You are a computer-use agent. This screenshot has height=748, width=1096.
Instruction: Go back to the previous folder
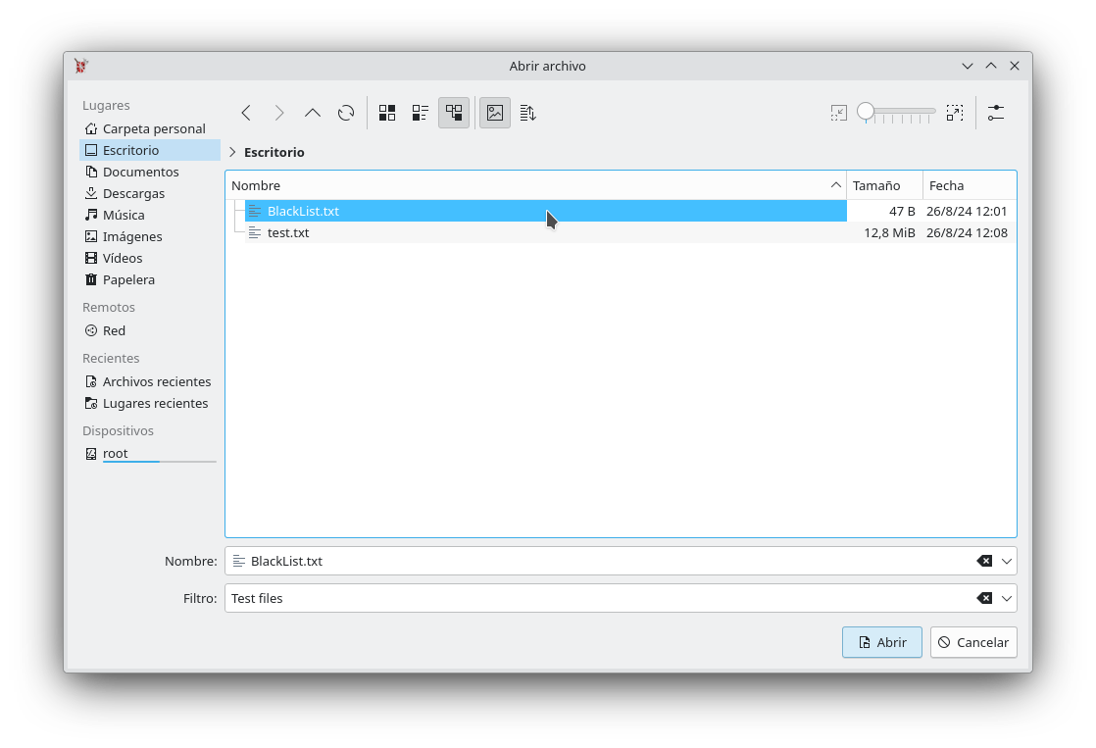(x=246, y=113)
